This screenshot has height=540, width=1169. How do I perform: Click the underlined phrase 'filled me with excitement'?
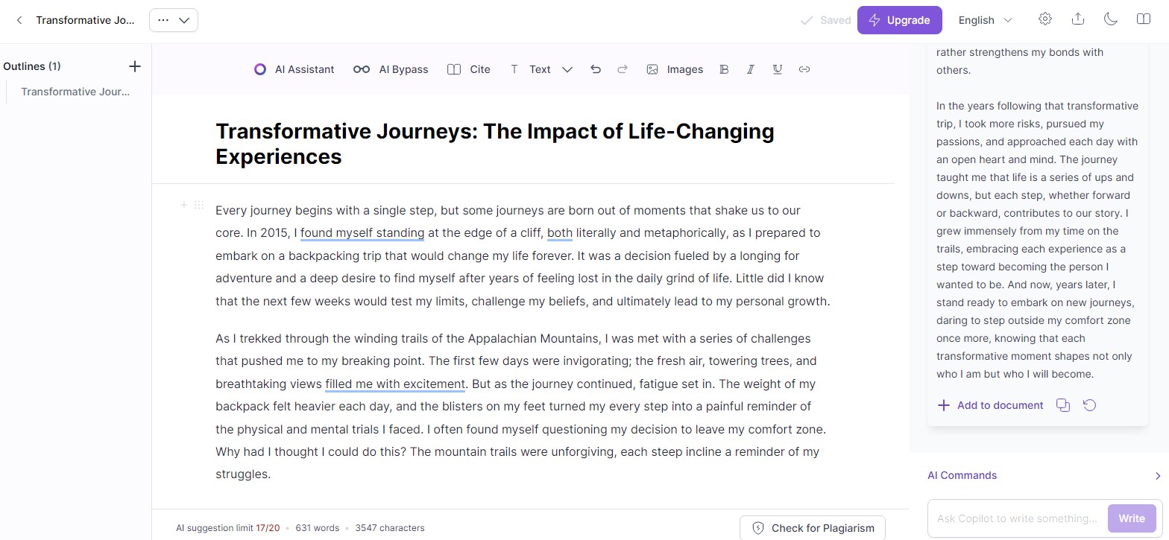pyautogui.click(x=395, y=384)
